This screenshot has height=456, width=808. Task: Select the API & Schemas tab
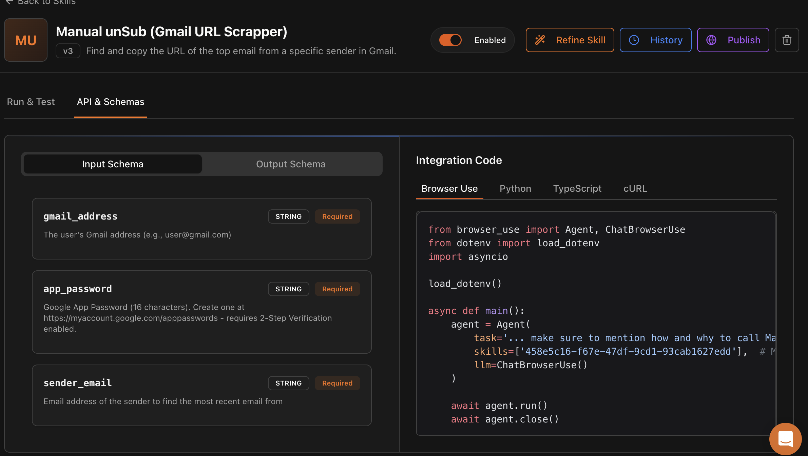tap(111, 102)
